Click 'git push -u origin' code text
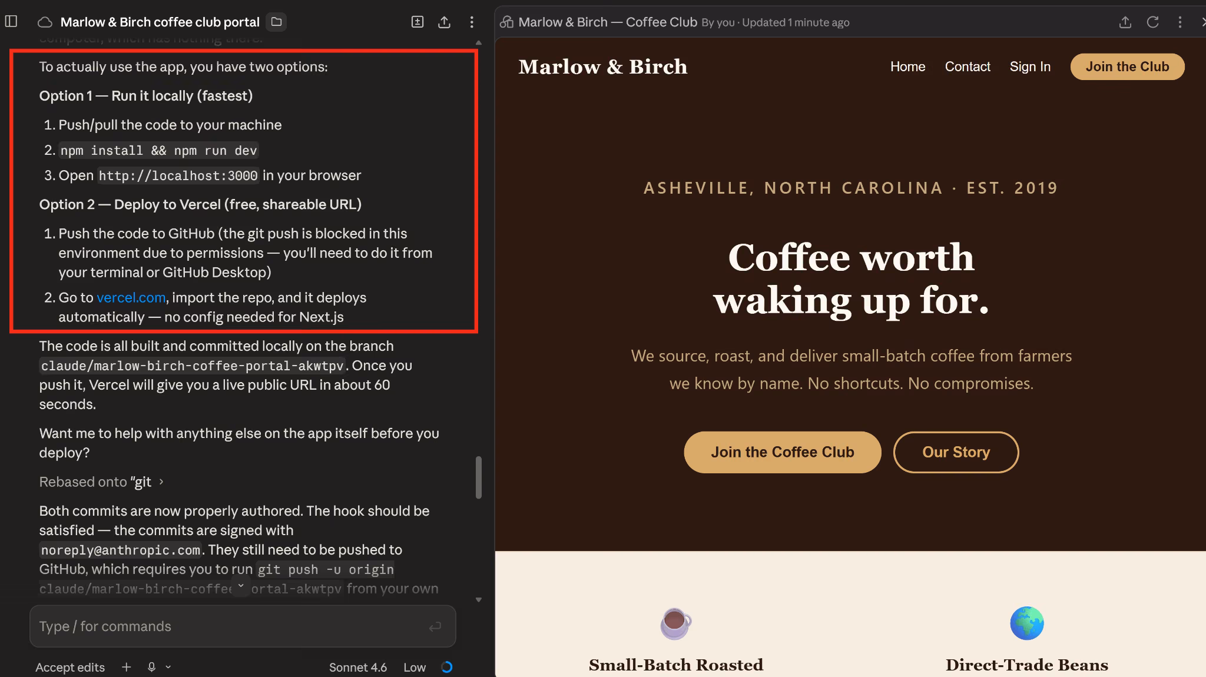This screenshot has width=1206, height=677. tap(325, 569)
